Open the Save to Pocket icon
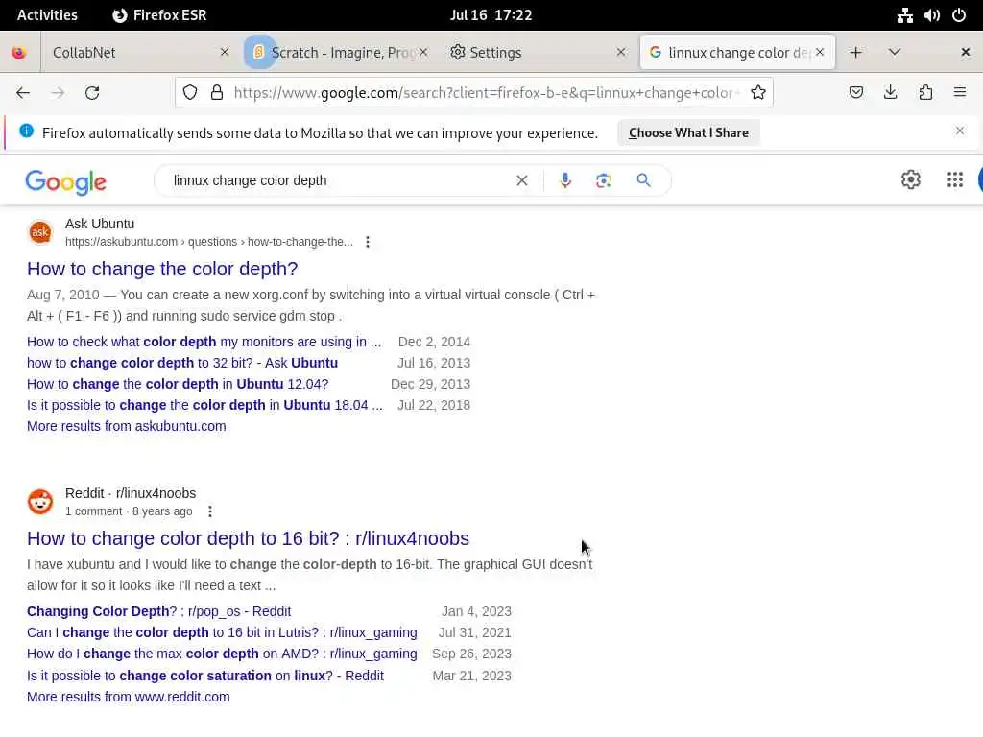The width and height of the screenshot is (983, 737). pyautogui.click(x=855, y=93)
